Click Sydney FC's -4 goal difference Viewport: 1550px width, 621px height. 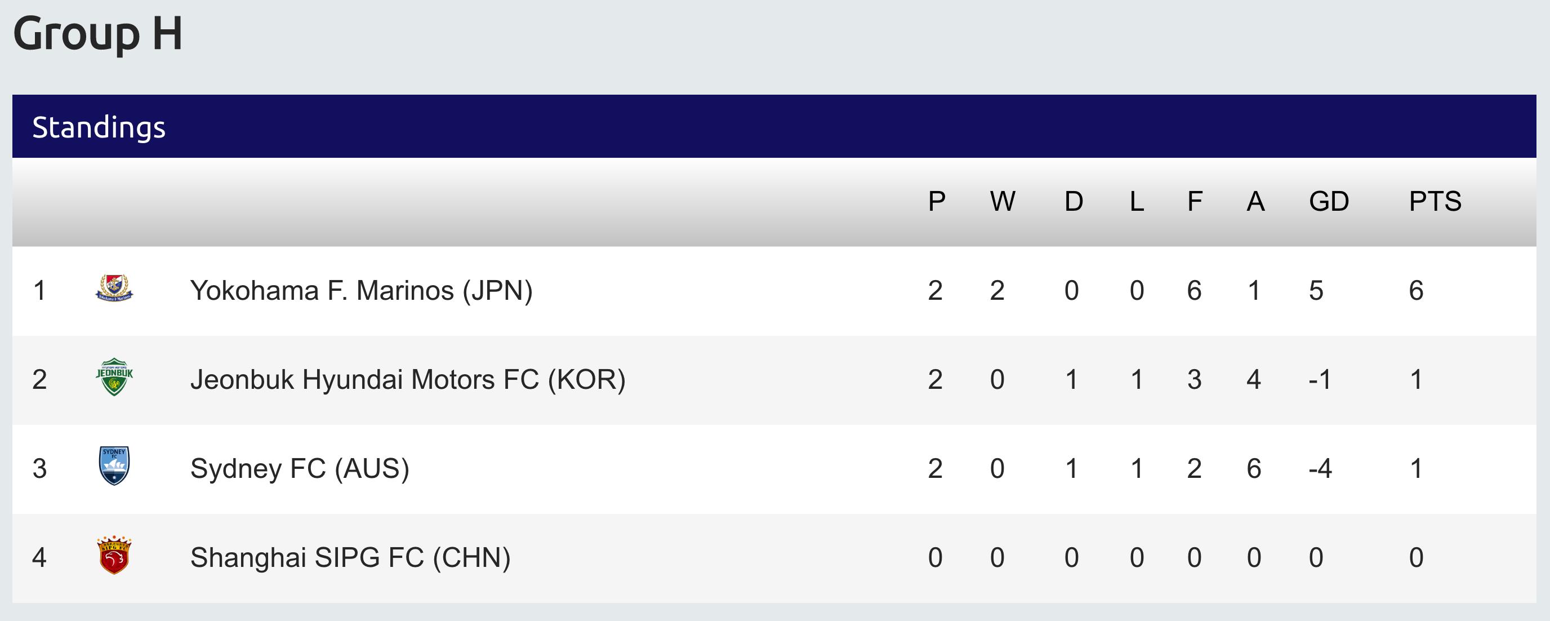[1320, 469]
